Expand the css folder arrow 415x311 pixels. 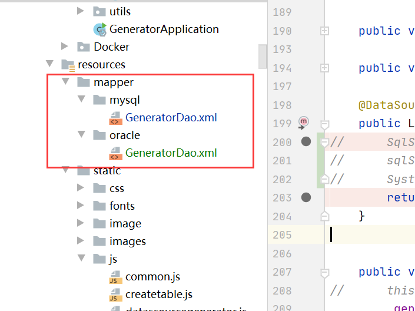click(x=81, y=188)
